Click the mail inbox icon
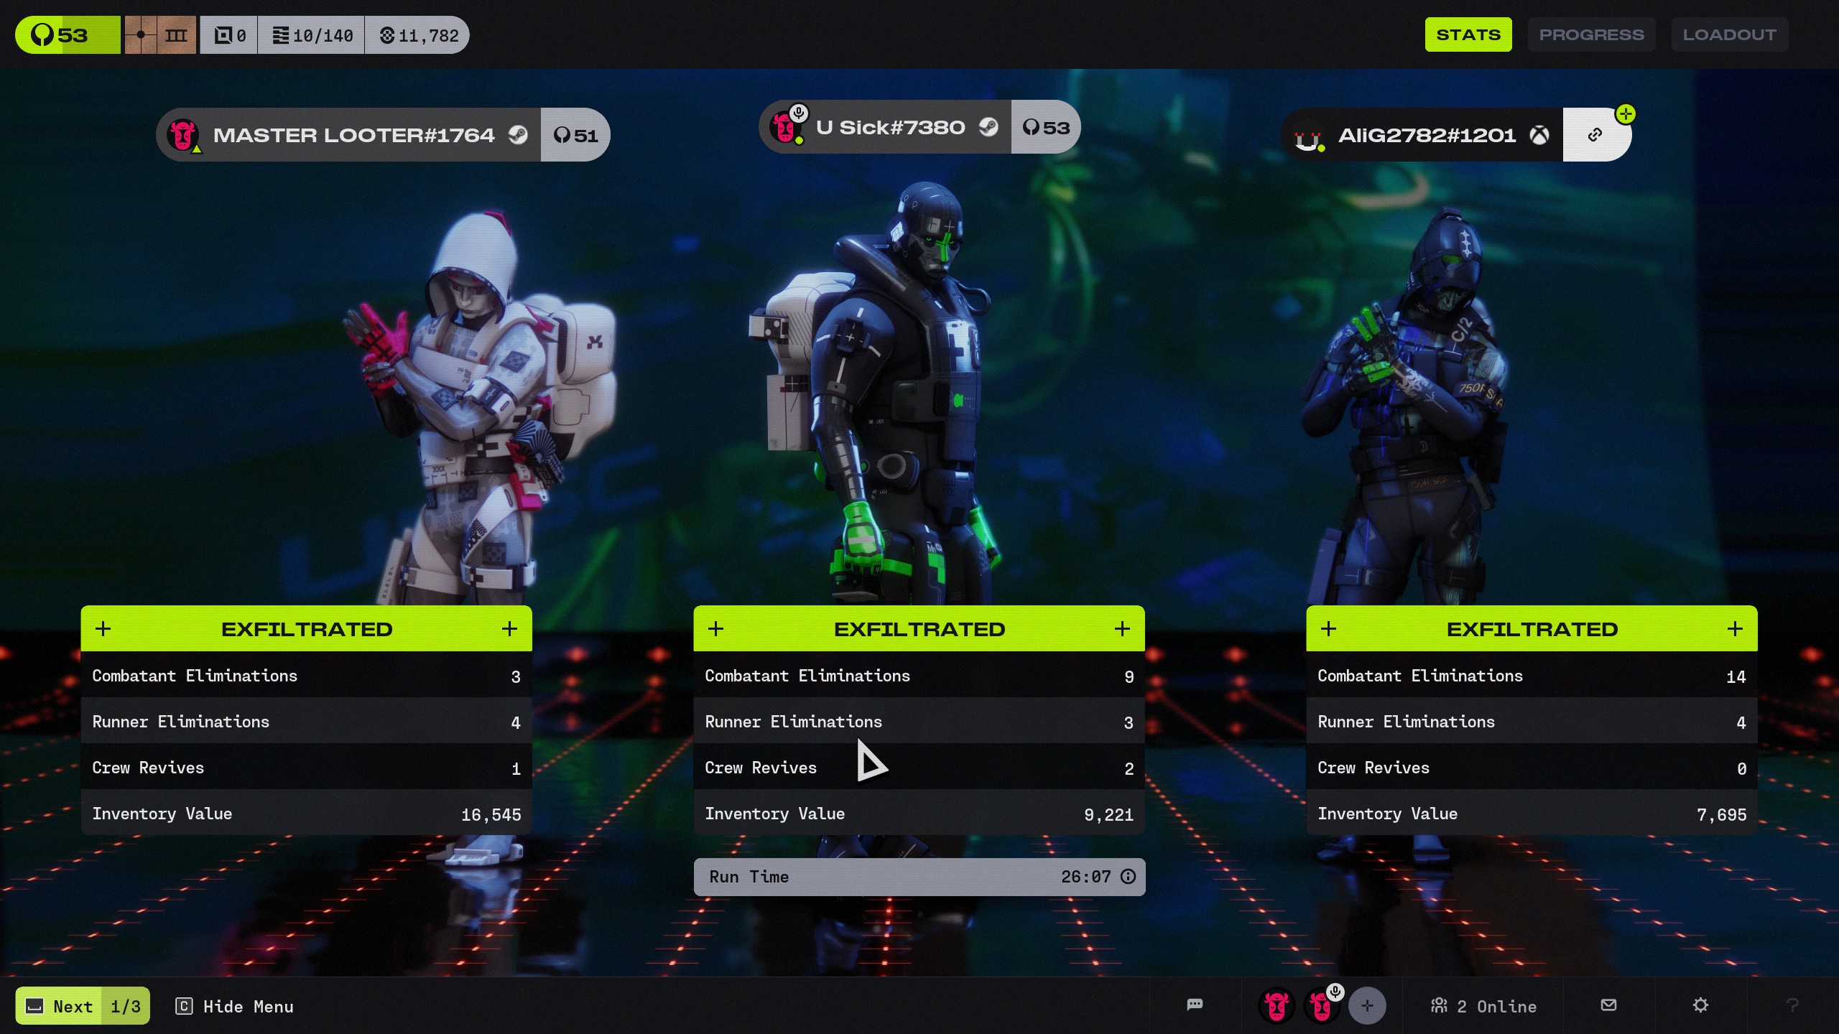 pyautogui.click(x=1608, y=1005)
